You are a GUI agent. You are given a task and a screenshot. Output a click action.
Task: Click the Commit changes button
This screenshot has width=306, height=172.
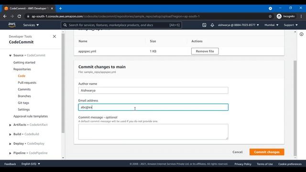tap(267, 152)
